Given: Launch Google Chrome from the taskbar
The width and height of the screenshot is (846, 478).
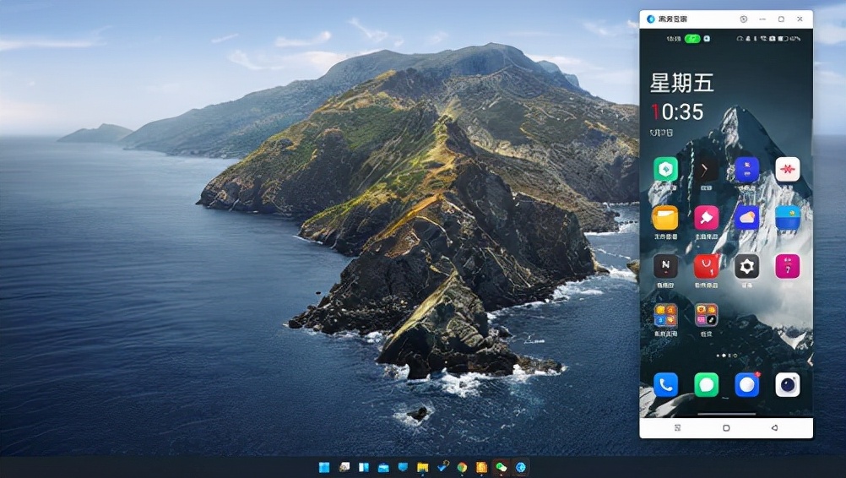Looking at the screenshot, I should click(x=462, y=467).
